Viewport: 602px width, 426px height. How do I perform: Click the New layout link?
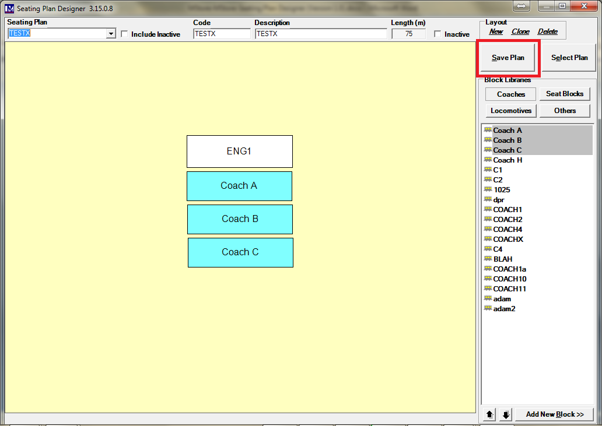point(496,31)
